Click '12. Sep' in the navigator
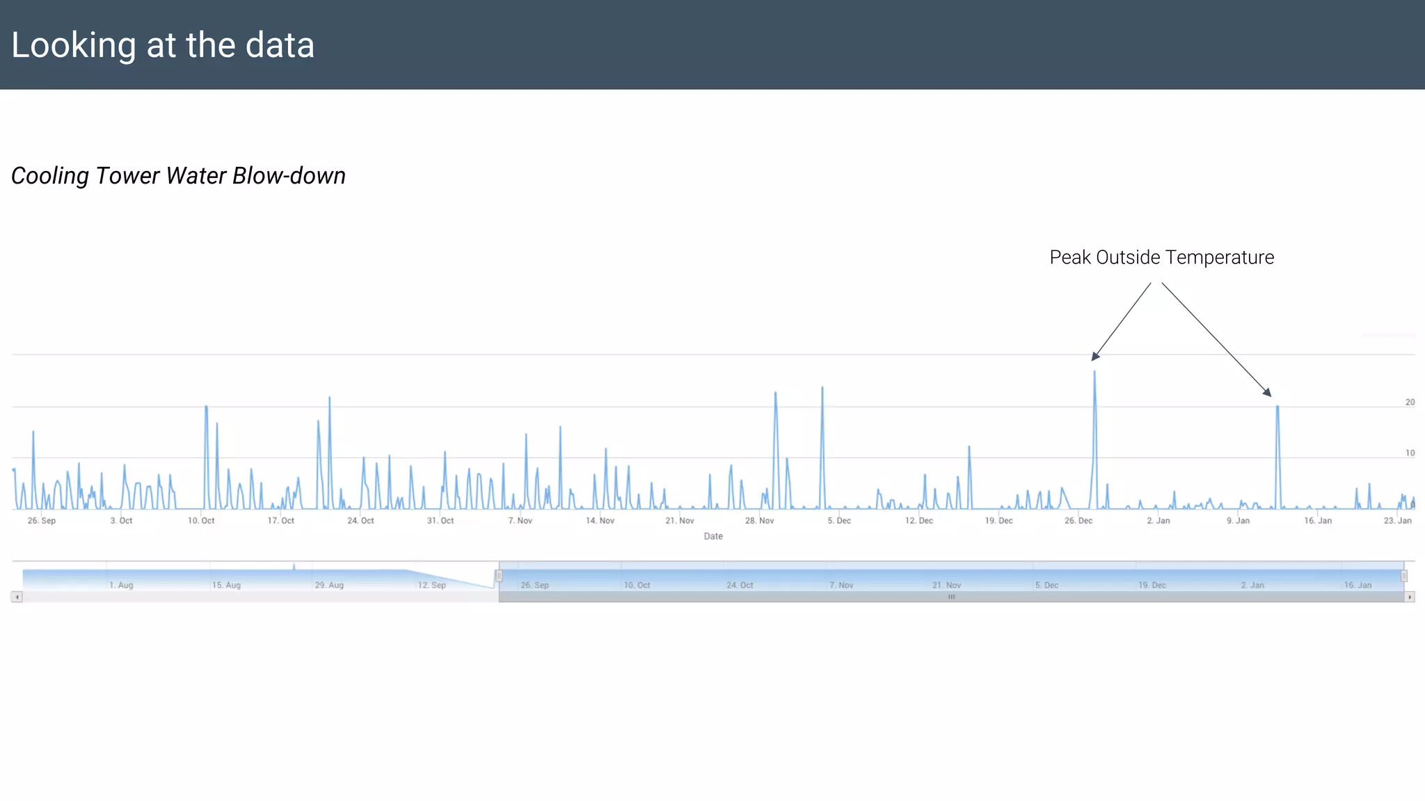The height and width of the screenshot is (801, 1425). (432, 585)
